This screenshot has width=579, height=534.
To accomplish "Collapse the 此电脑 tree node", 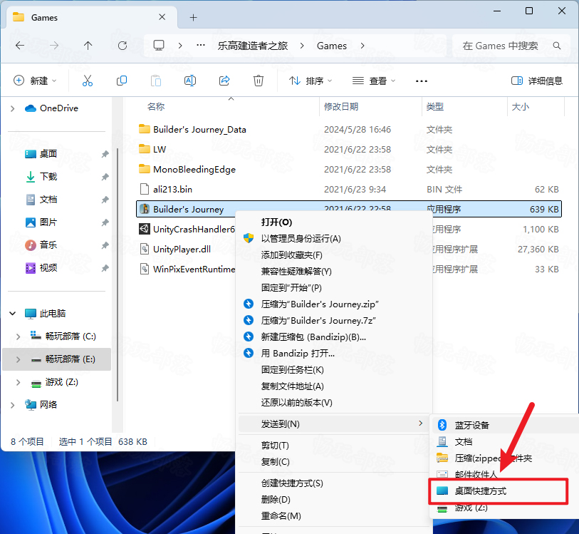I will click(x=13, y=314).
